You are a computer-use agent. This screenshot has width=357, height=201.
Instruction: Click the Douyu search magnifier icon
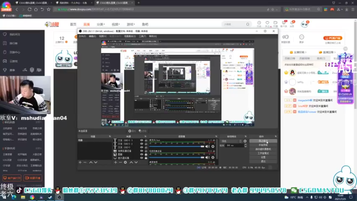point(248,24)
